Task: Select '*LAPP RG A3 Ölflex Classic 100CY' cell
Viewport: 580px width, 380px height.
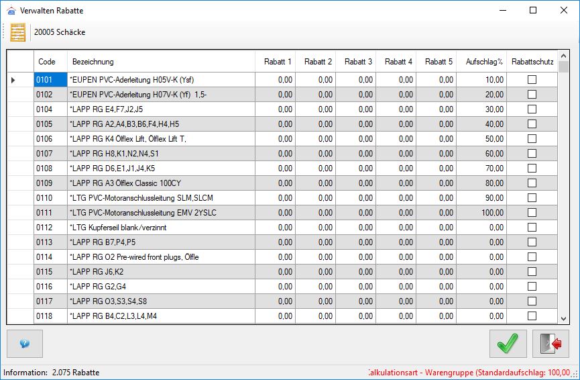Action: (x=161, y=183)
